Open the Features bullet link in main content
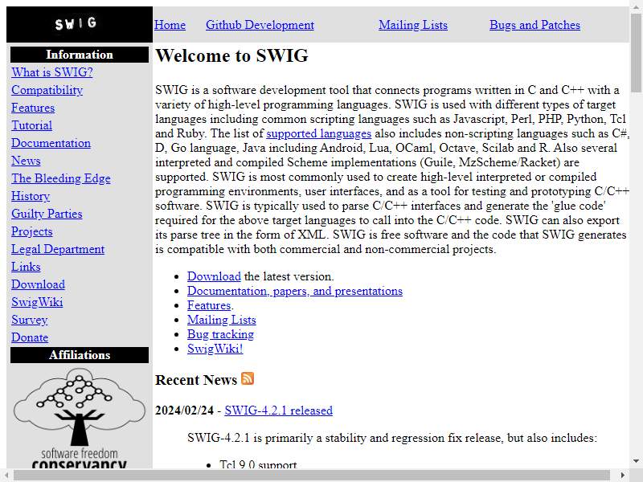The height and width of the screenshot is (482, 643). 209,305
